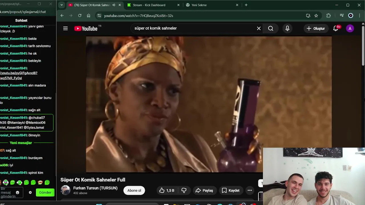The image size is (365, 205).
Task: Click the Oluştur create button
Action: (316, 28)
